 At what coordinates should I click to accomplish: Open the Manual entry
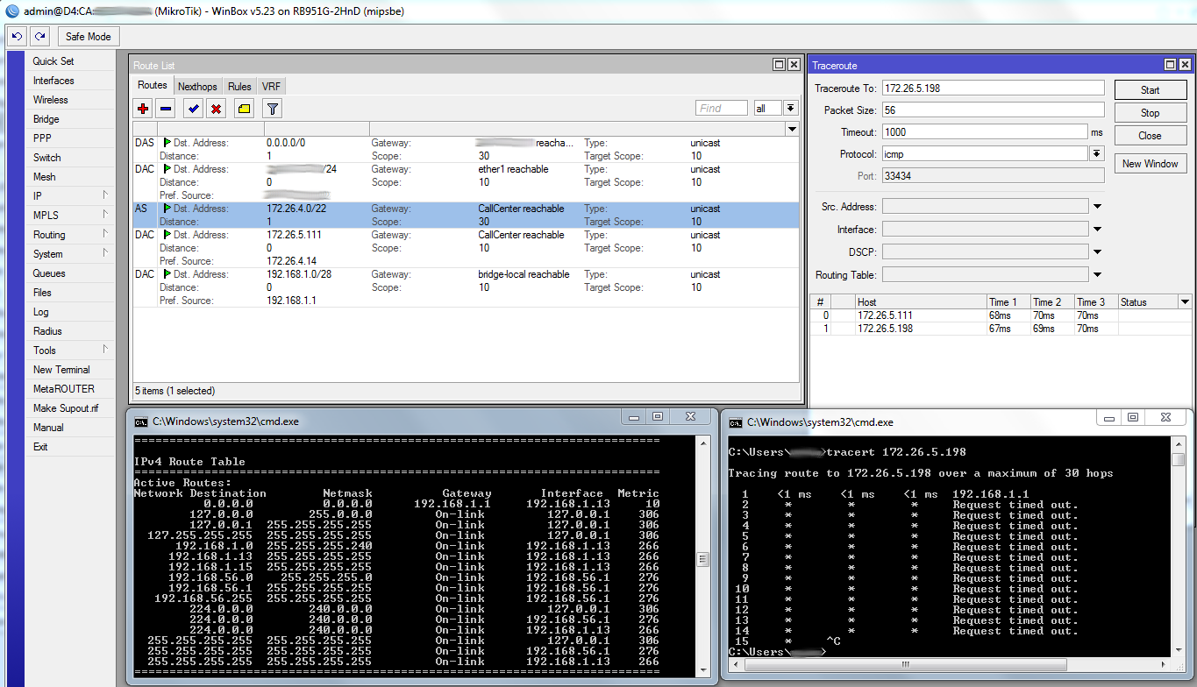coord(72,428)
